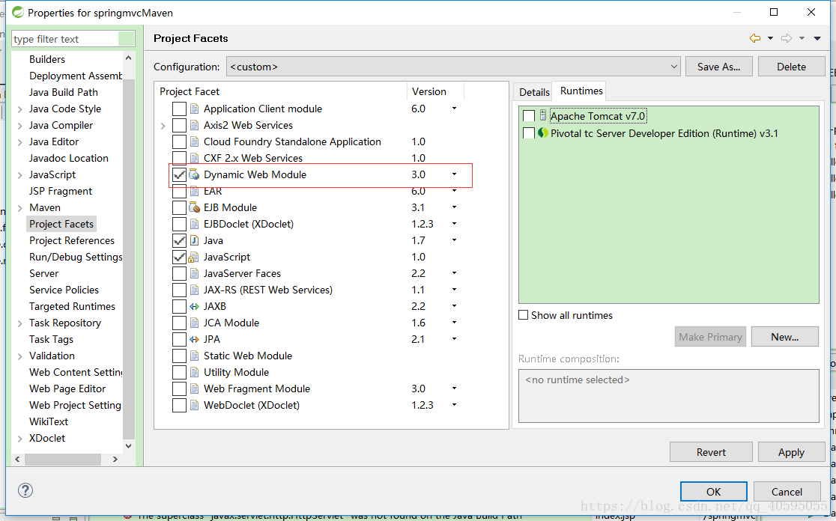Open Java version dropdown arrow
Image resolution: width=836 pixels, height=521 pixels.
[454, 240]
